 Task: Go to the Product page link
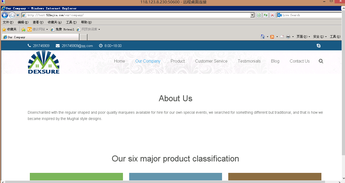click(178, 61)
